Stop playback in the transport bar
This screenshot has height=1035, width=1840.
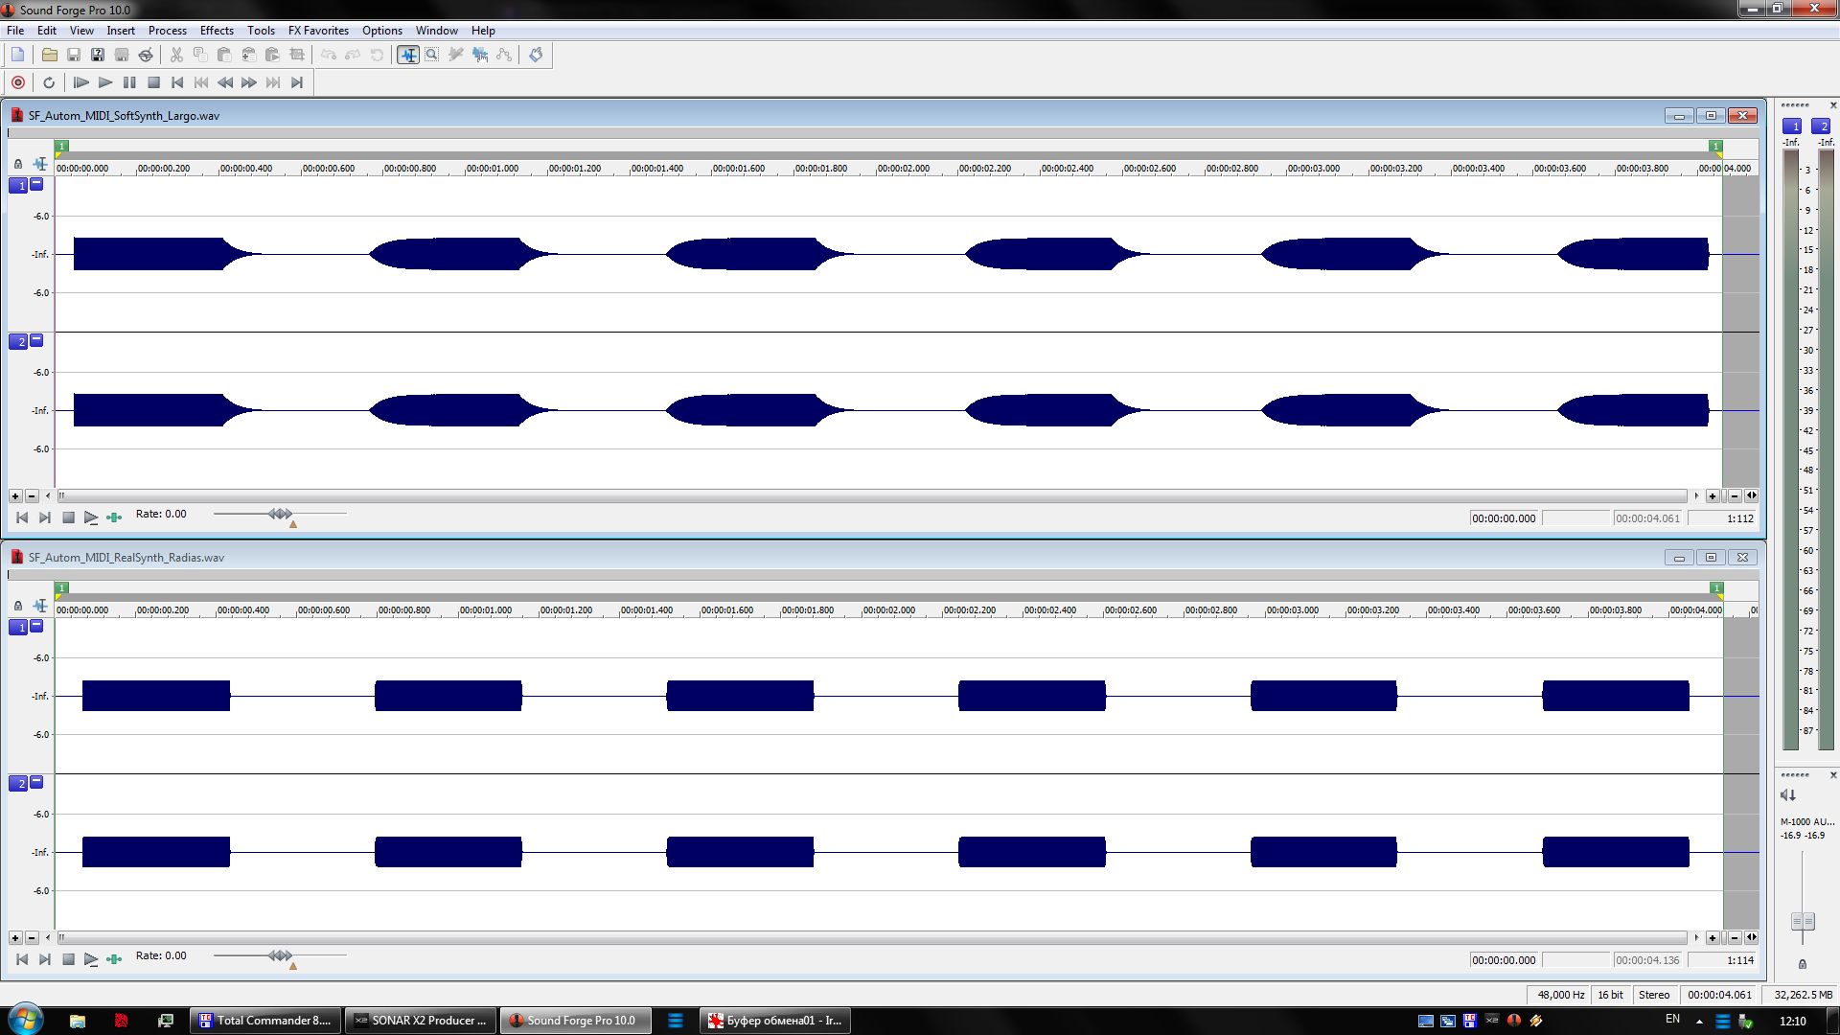(x=153, y=82)
